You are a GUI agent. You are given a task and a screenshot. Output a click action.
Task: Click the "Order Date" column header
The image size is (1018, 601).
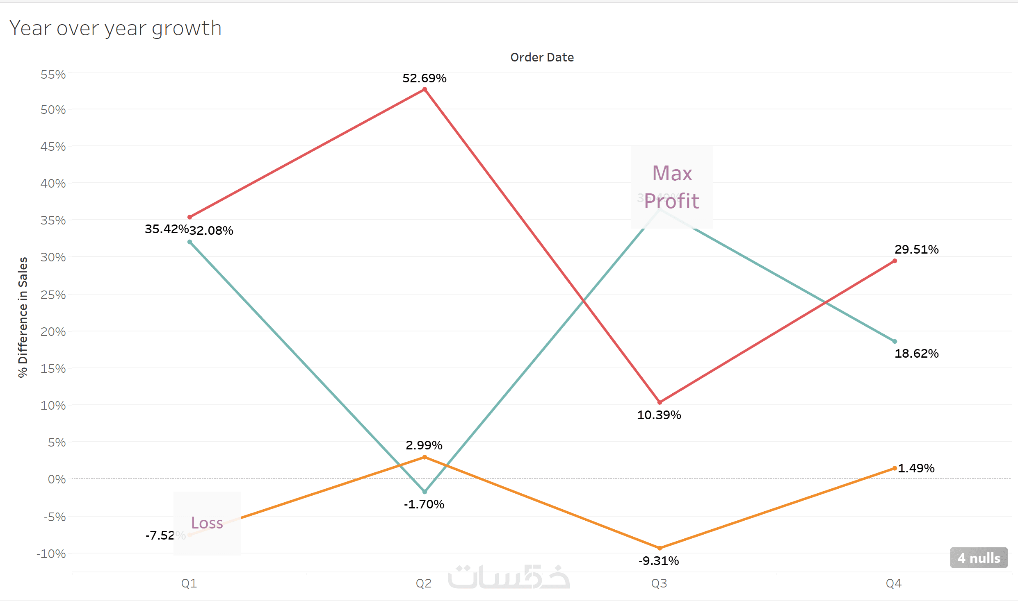[542, 57]
